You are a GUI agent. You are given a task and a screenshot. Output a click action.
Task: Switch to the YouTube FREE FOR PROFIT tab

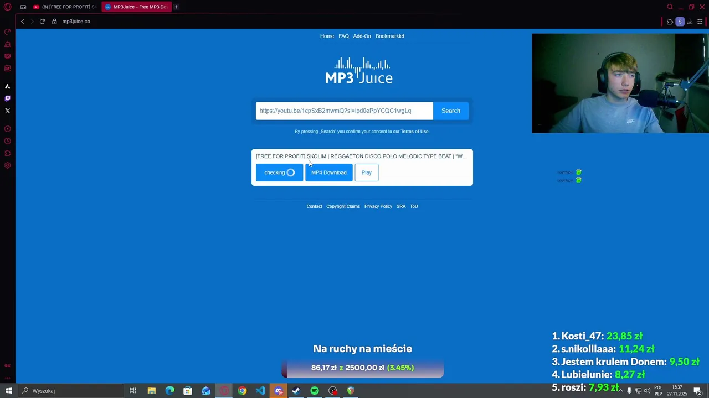64,7
